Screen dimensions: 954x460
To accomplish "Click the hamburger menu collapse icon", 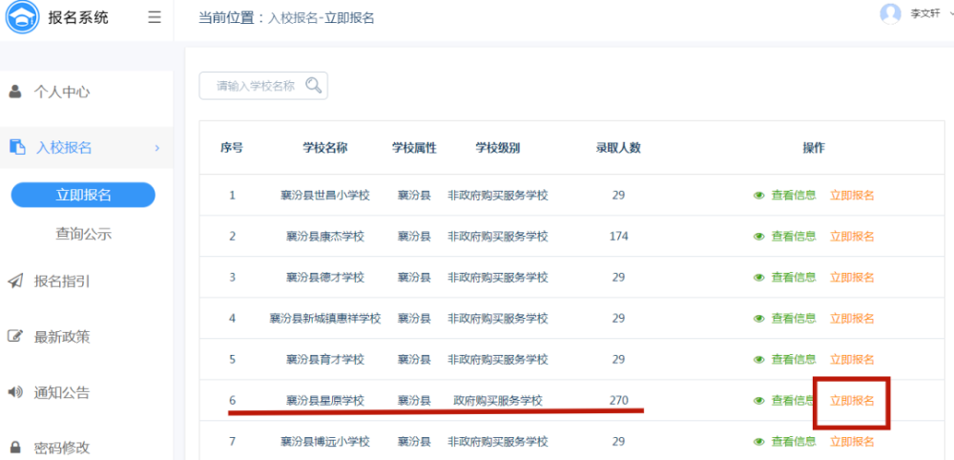I will (x=155, y=17).
